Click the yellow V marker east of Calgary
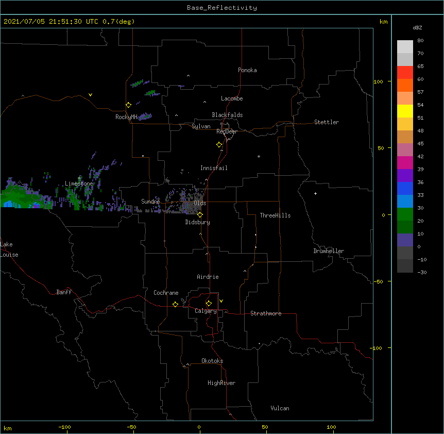This screenshot has width=444, height=434. 221,301
